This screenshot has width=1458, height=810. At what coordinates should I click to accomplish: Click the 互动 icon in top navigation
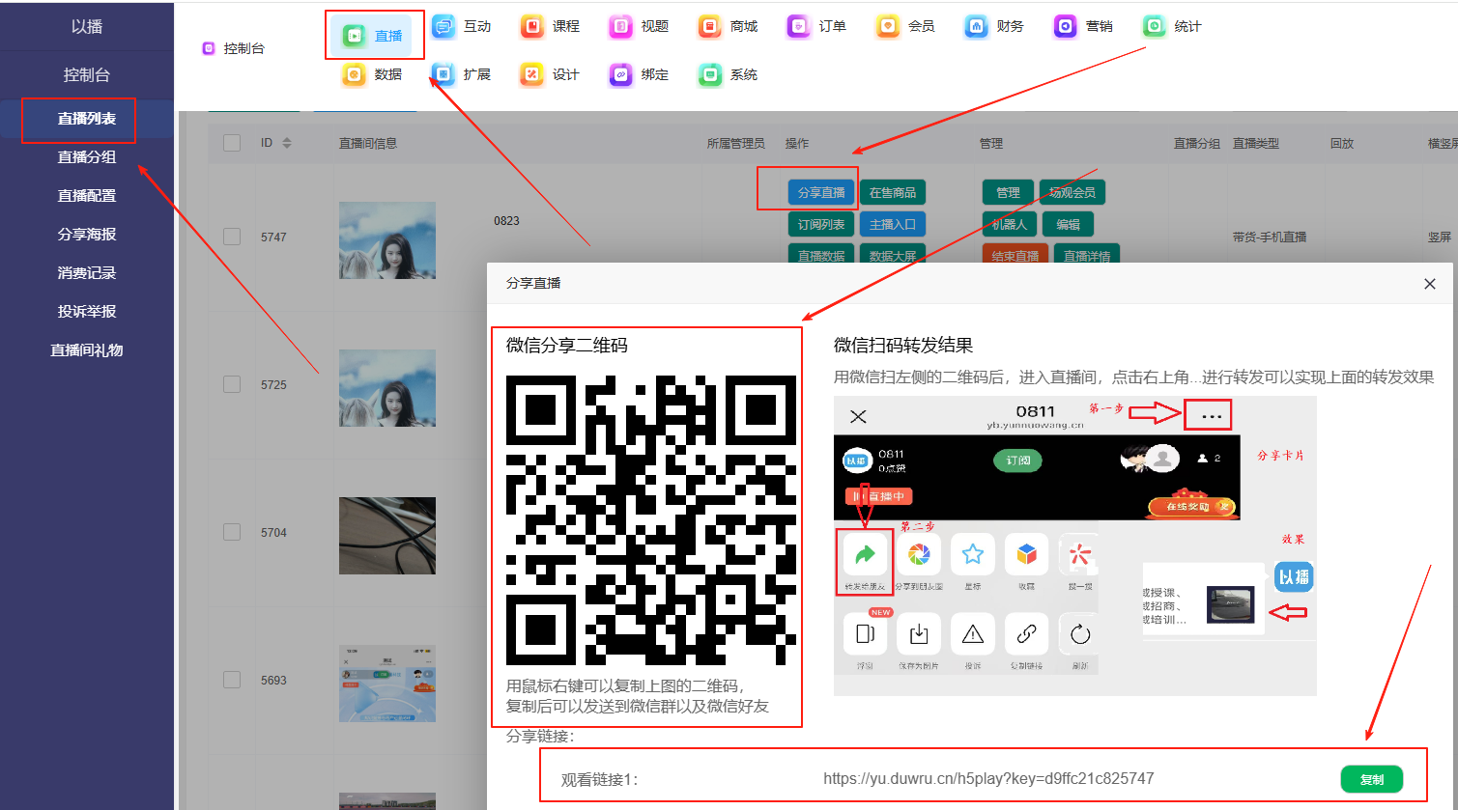pos(443,27)
